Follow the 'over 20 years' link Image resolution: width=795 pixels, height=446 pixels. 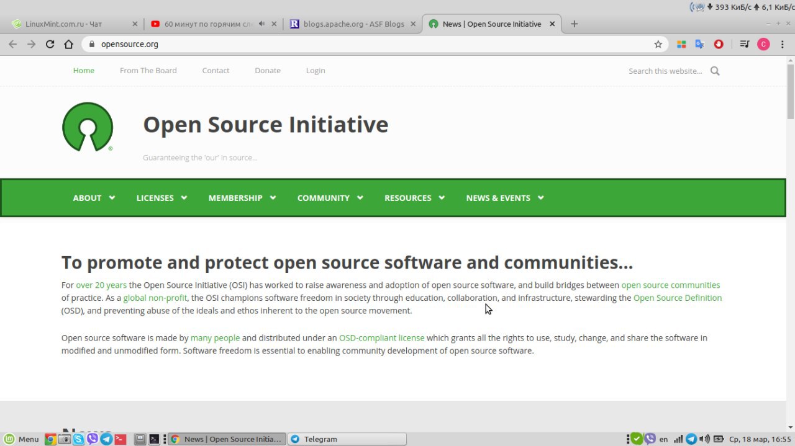[x=101, y=285]
